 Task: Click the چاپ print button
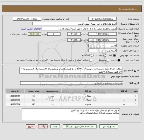(x=55, y=126)
